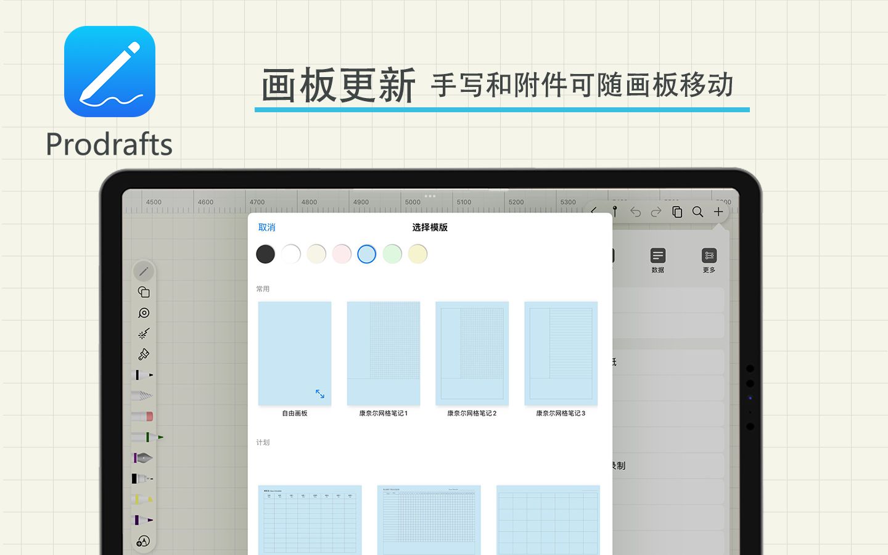Redo the last action
The image size is (888, 555).
click(656, 212)
